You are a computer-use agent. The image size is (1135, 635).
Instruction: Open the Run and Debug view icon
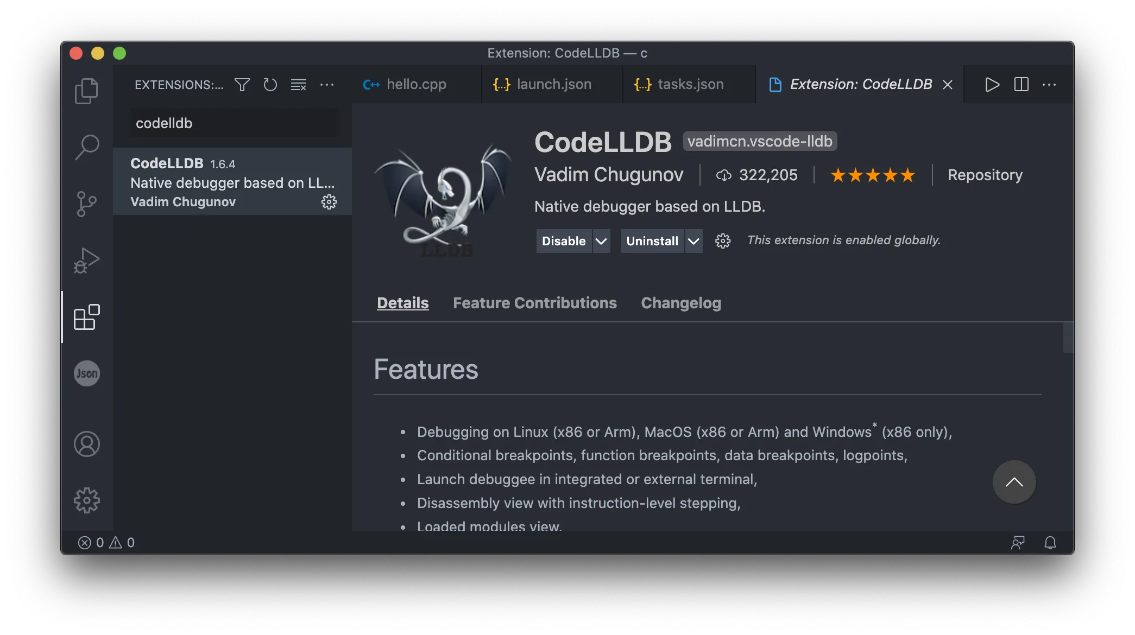(x=86, y=260)
